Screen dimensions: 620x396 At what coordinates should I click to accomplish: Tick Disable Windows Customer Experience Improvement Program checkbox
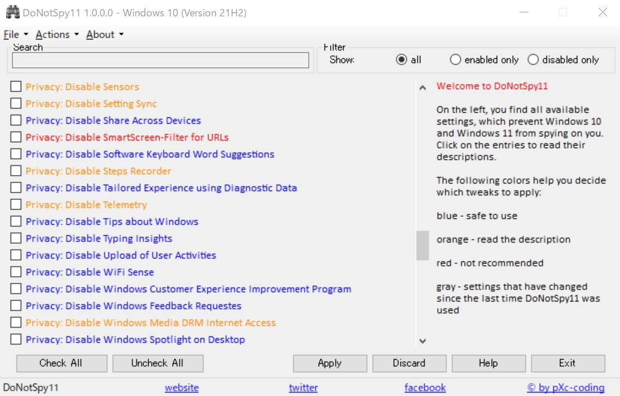click(16, 289)
